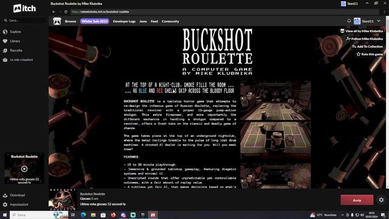Screen dimensions: 389x219
Task: Click Follow Mike Klubnika
Action: point(364,39)
